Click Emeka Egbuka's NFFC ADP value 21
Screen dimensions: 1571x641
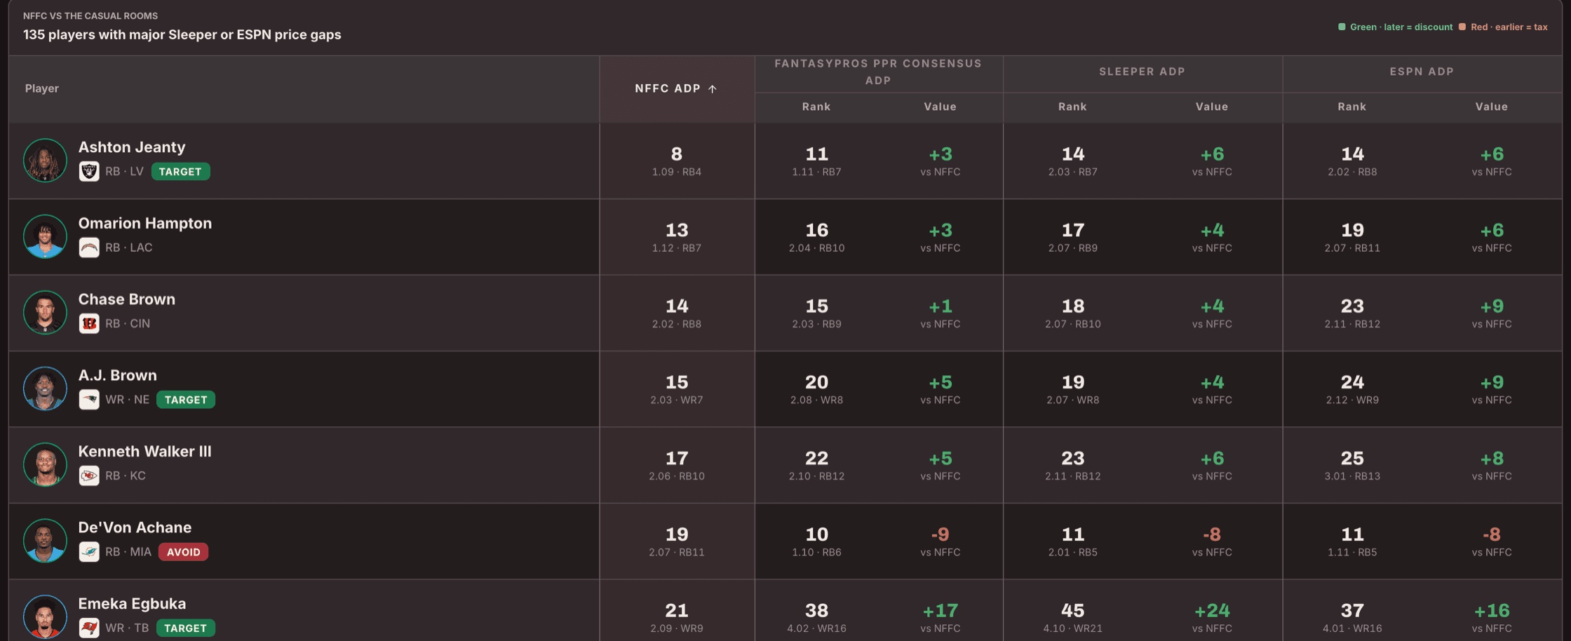(x=676, y=611)
